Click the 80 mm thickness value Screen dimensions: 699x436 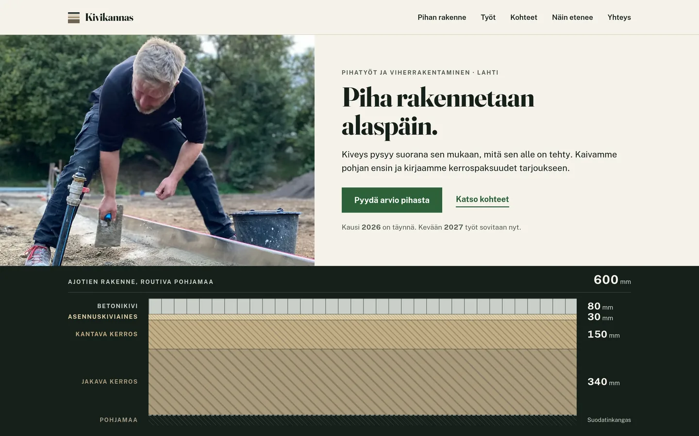tap(600, 306)
